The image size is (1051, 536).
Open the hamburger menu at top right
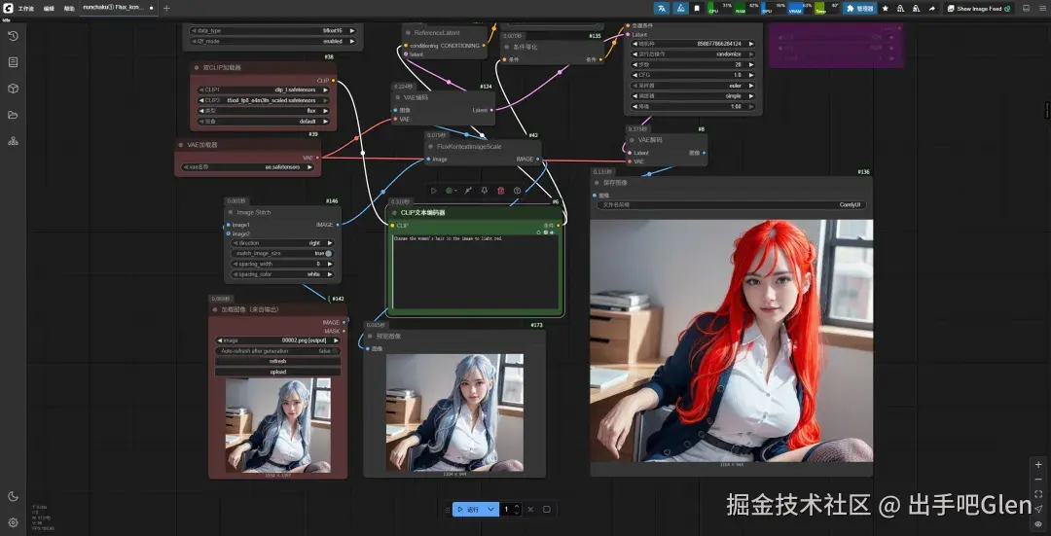pos(1041,8)
